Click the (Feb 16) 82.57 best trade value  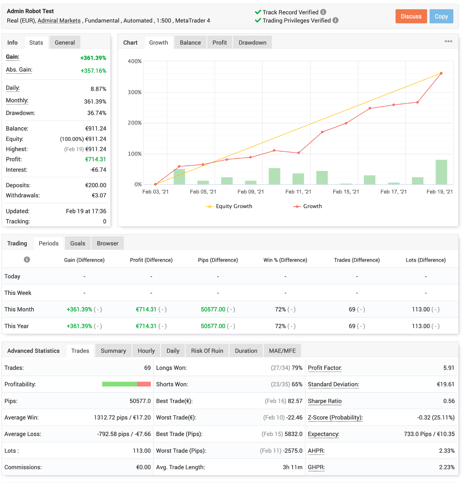point(283,401)
